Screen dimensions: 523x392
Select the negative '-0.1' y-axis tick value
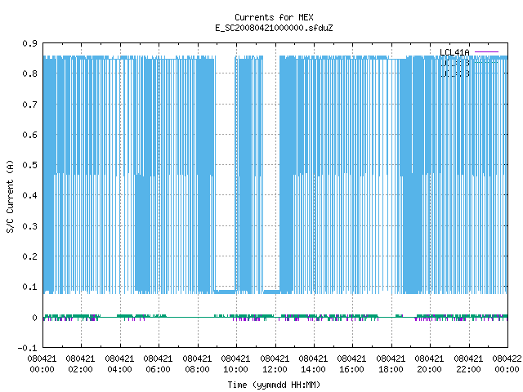click(x=27, y=348)
